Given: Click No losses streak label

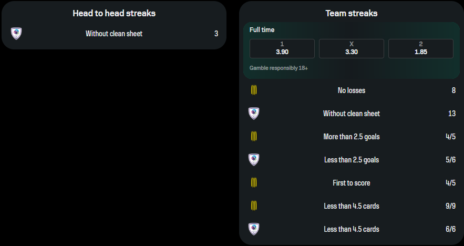Looking at the screenshot, I should [x=352, y=90].
